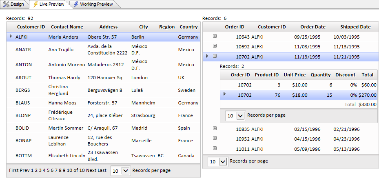Select Antonio Moreno contact name
Image resolution: width=379 pixels, height=178 pixels.
click(67, 65)
